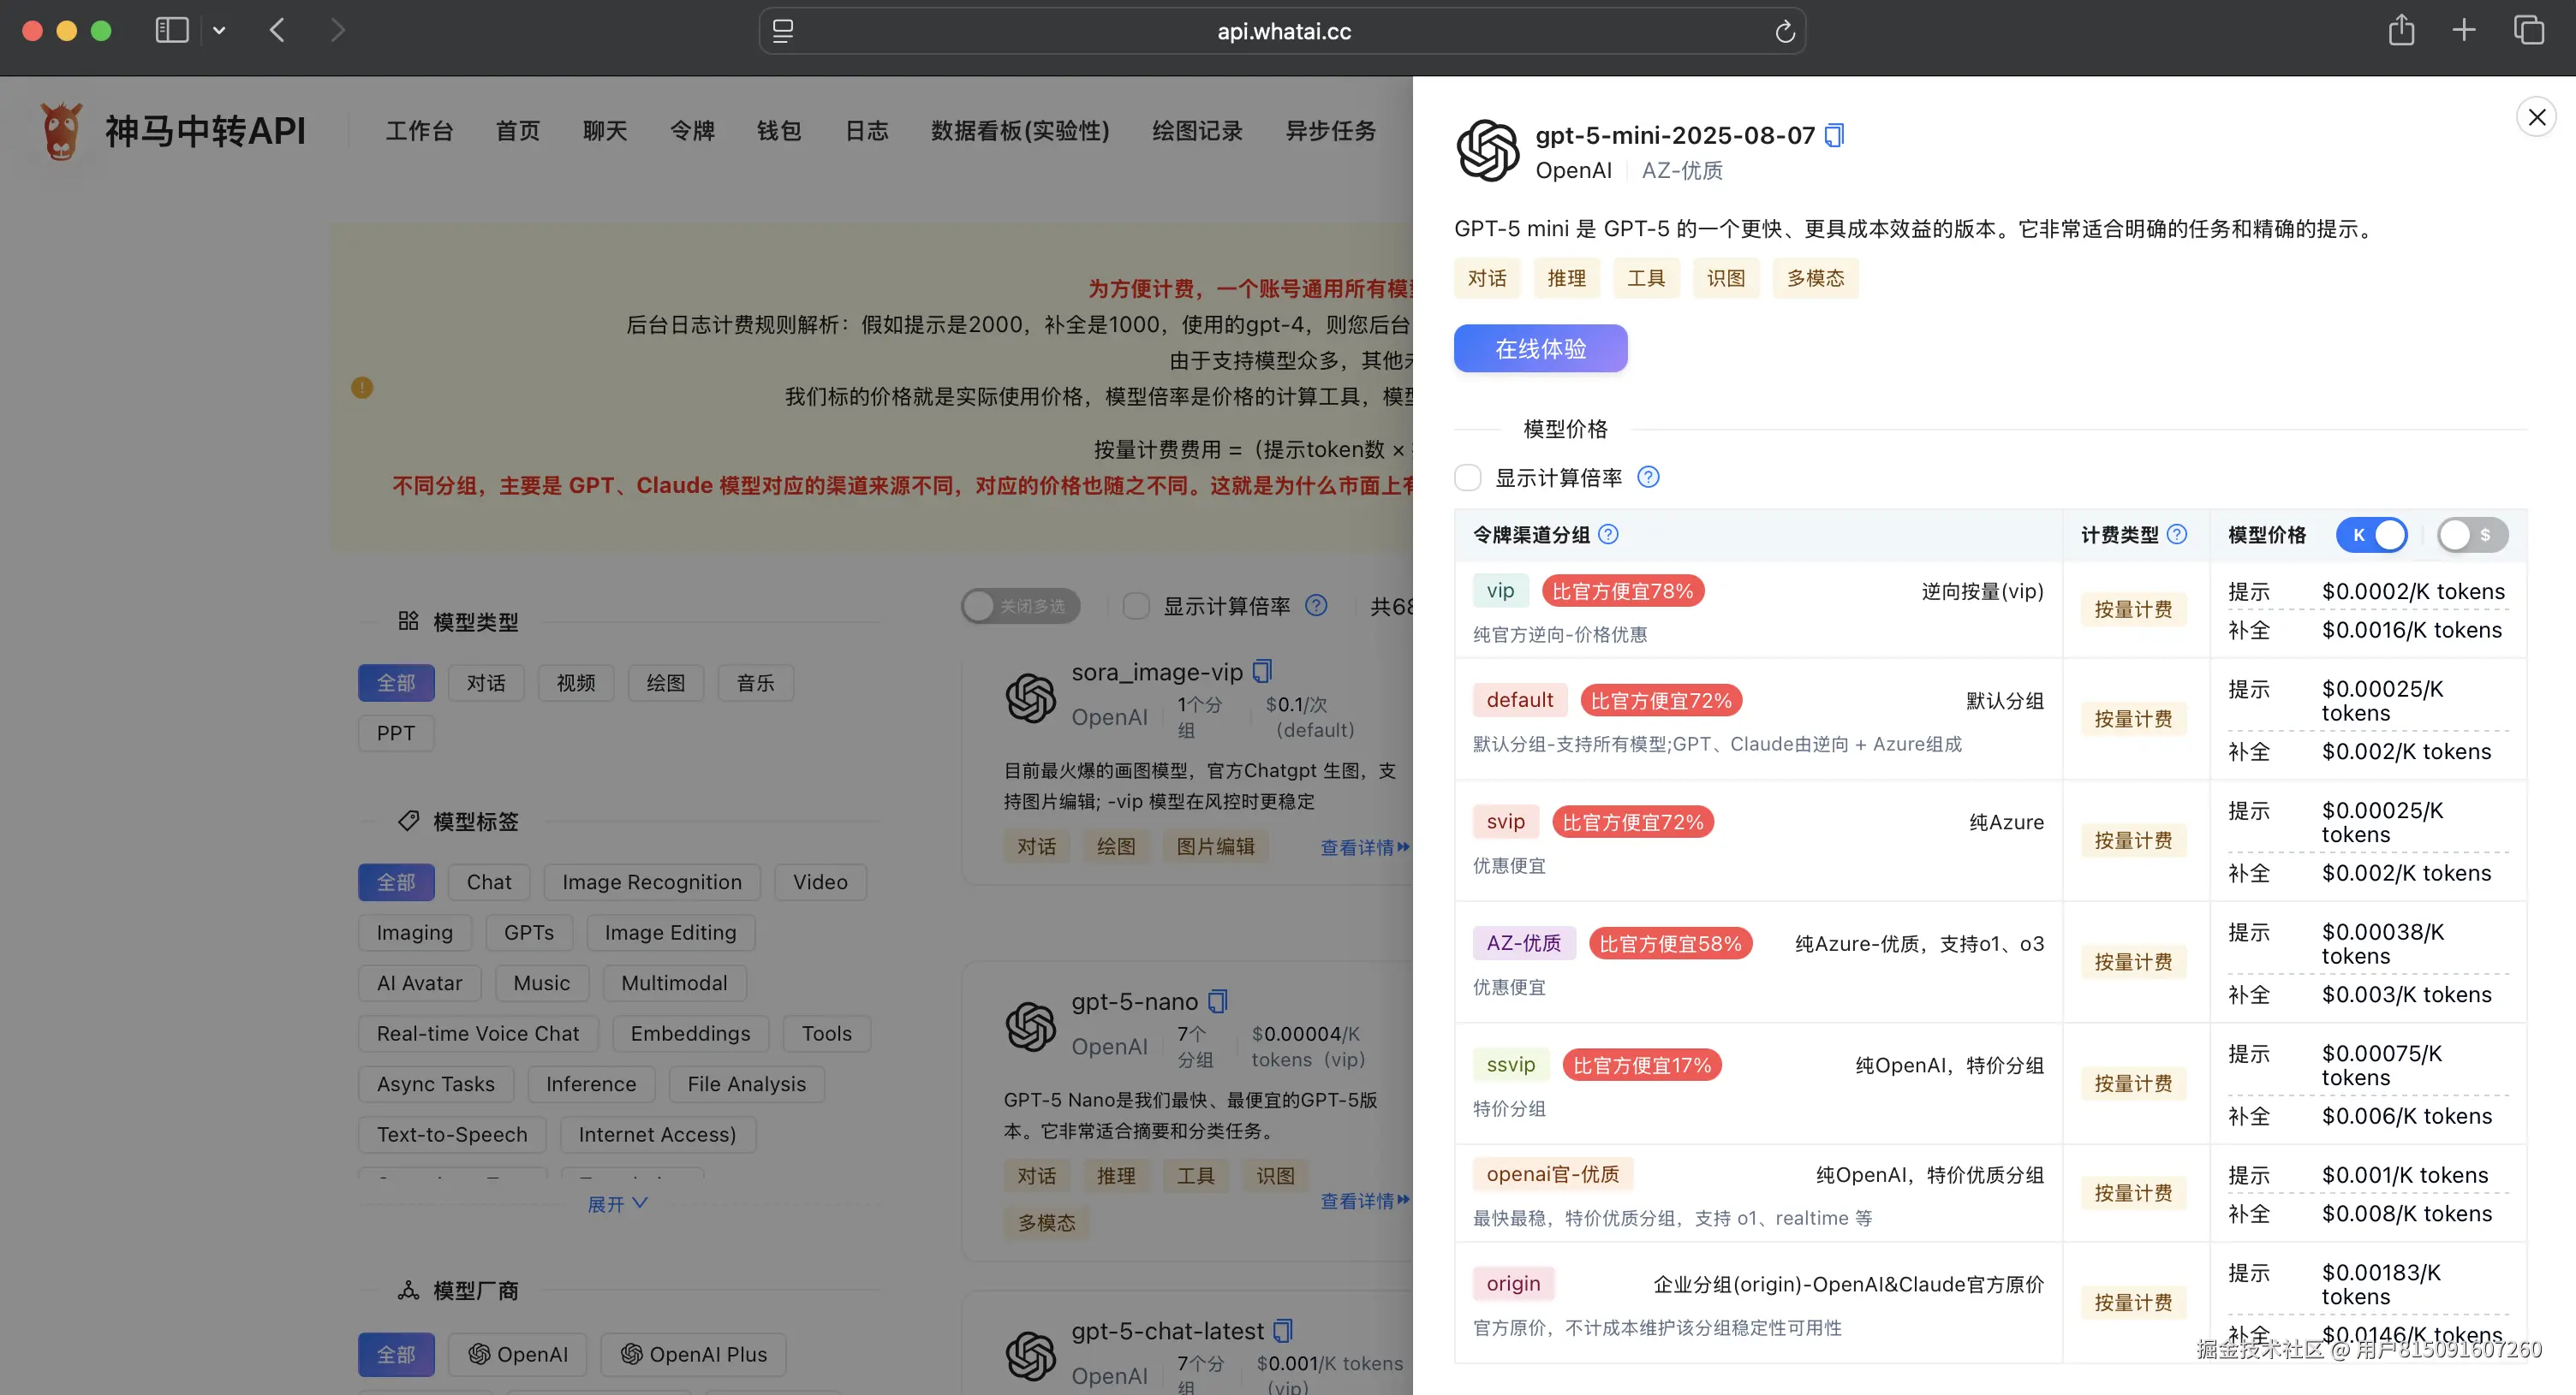
Task: Click the Safari share icon
Action: [x=2401, y=30]
